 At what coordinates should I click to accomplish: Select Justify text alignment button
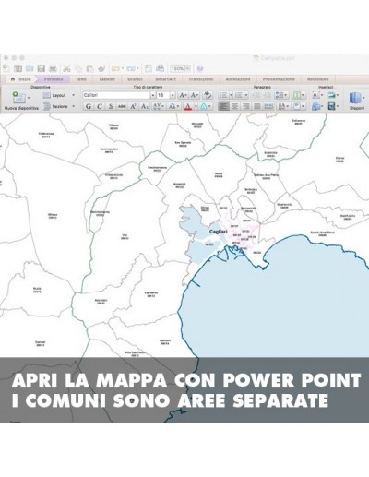(257, 106)
